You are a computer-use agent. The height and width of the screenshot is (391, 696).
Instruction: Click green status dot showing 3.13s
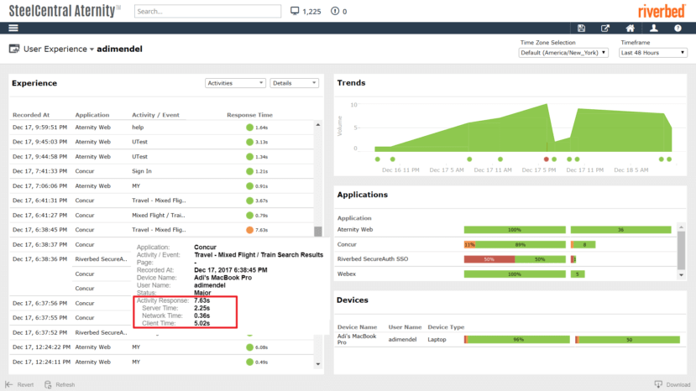(249, 142)
